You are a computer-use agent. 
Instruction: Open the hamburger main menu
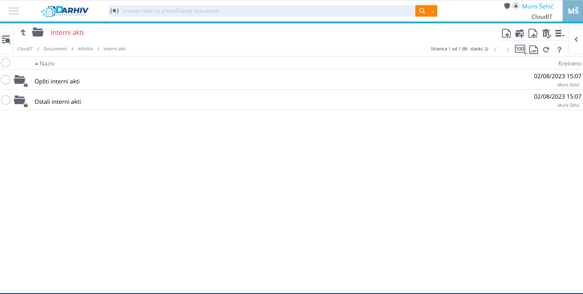pyautogui.click(x=14, y=11)
